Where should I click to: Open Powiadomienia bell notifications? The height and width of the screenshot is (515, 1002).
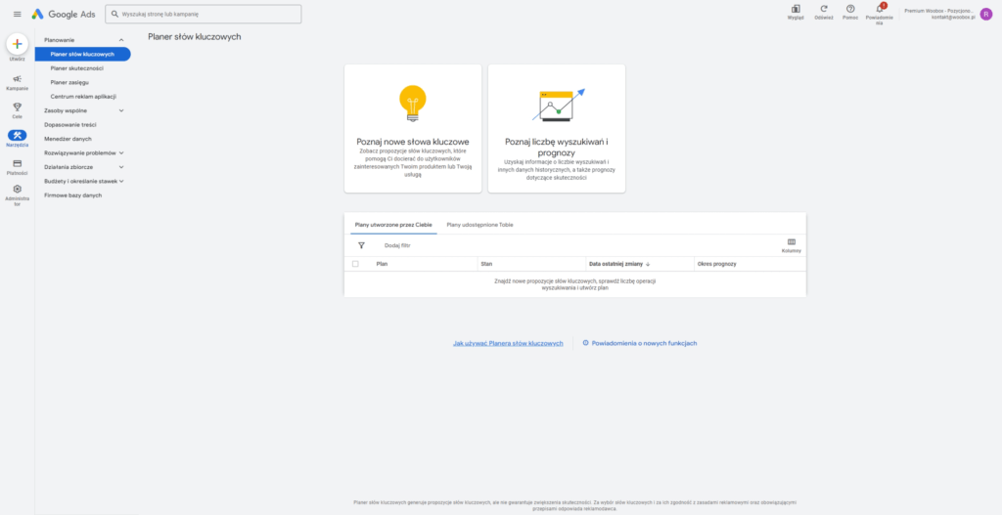tap(879, 9)
